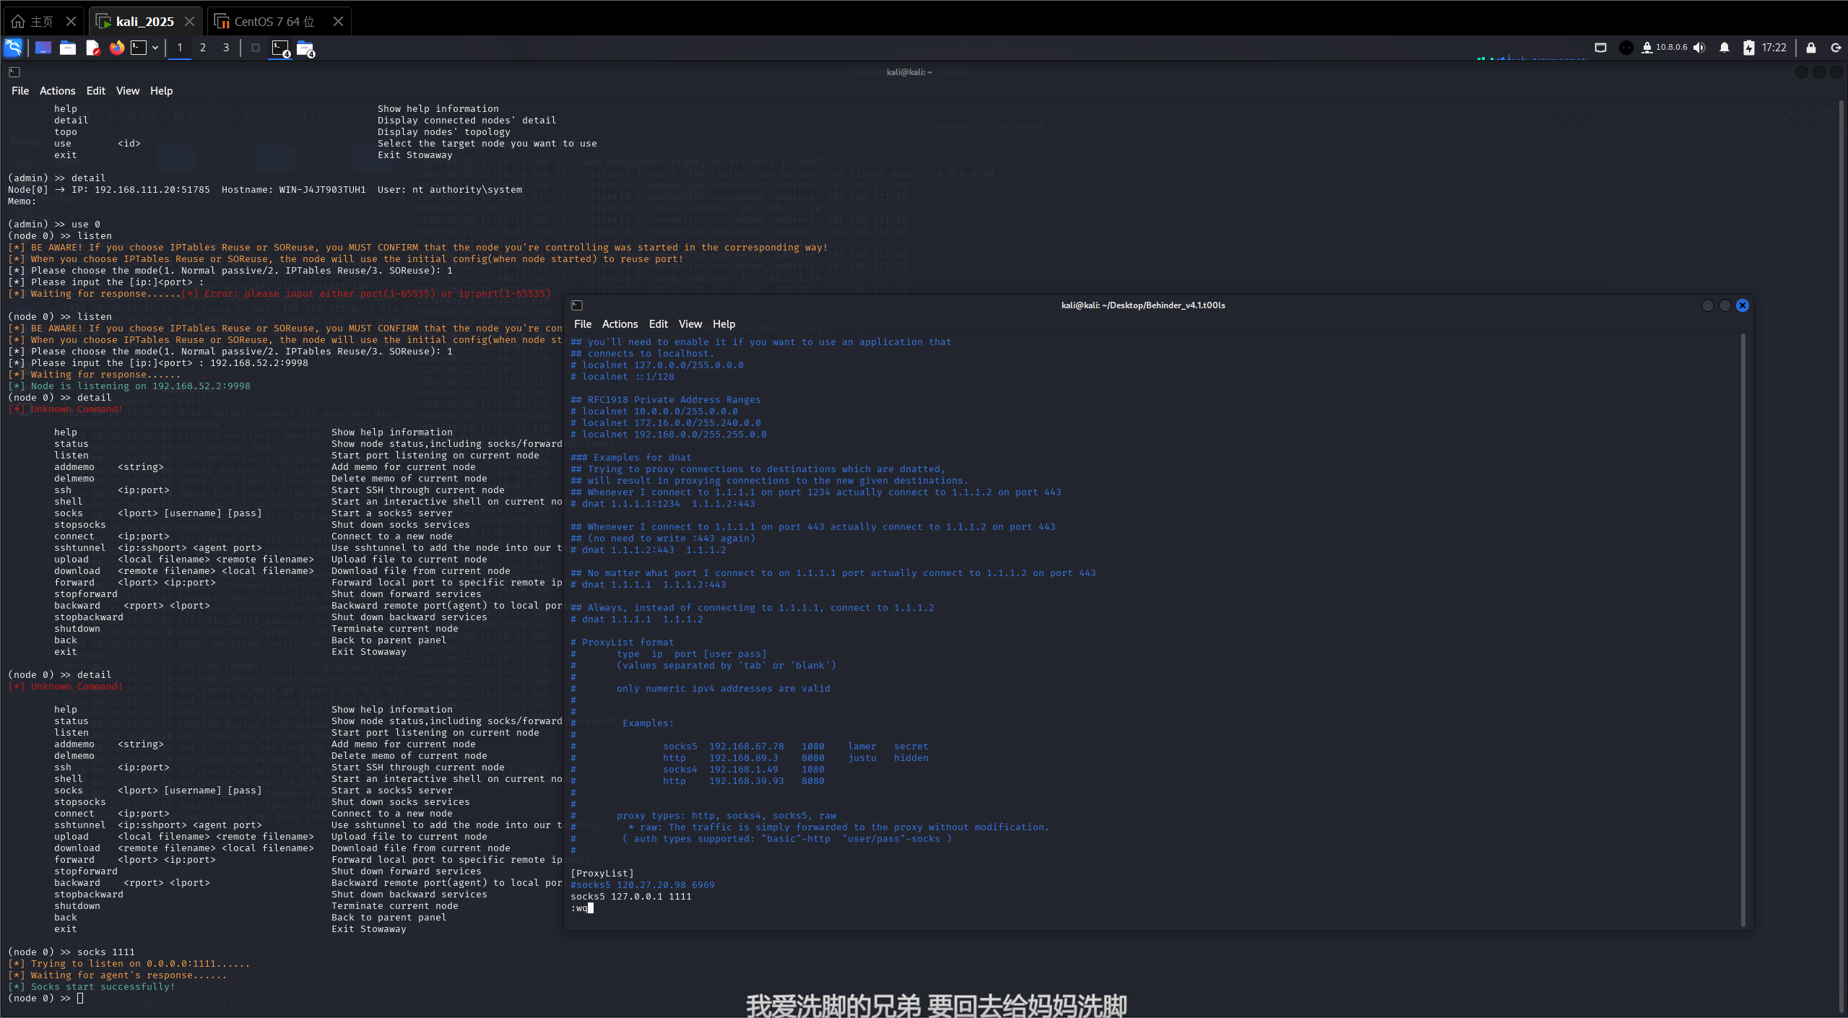The width and height of the screenshot is (1848, 1018).
Task: Switch to workspace 3
Action: [x=226, y=48]
